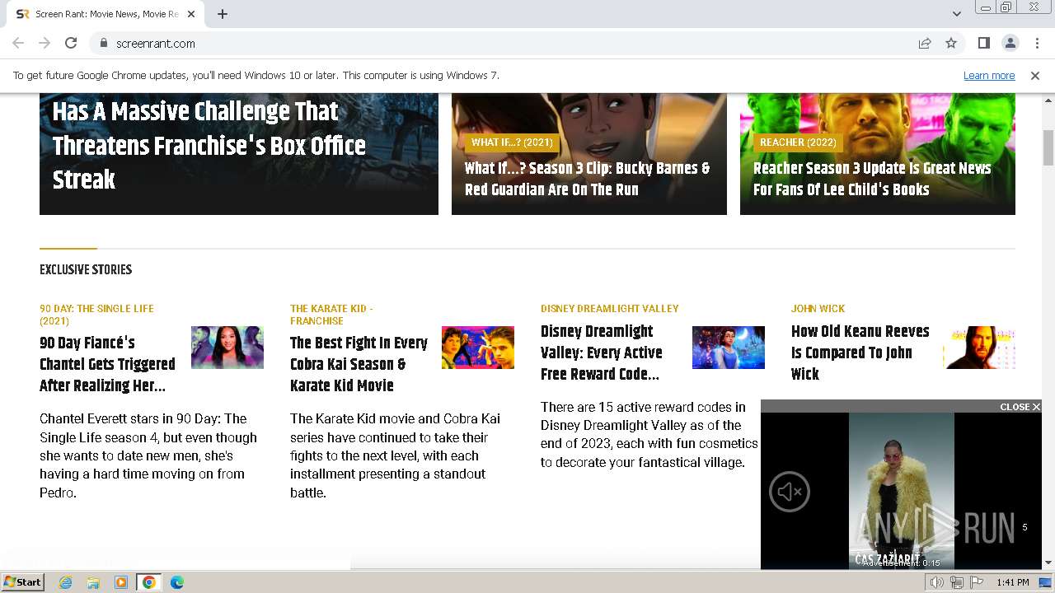This screenshot has width=1055, height=593.
Task: Open the Reacher Season 3 Update article
Action: (x=872, y=179)
